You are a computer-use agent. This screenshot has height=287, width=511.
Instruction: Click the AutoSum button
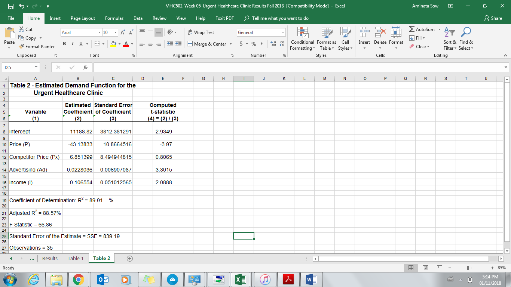tap(422, 30)
